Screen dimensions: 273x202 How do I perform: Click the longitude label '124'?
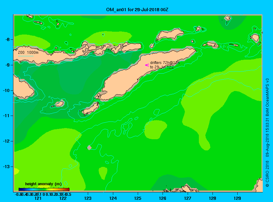tap(113, 198)
